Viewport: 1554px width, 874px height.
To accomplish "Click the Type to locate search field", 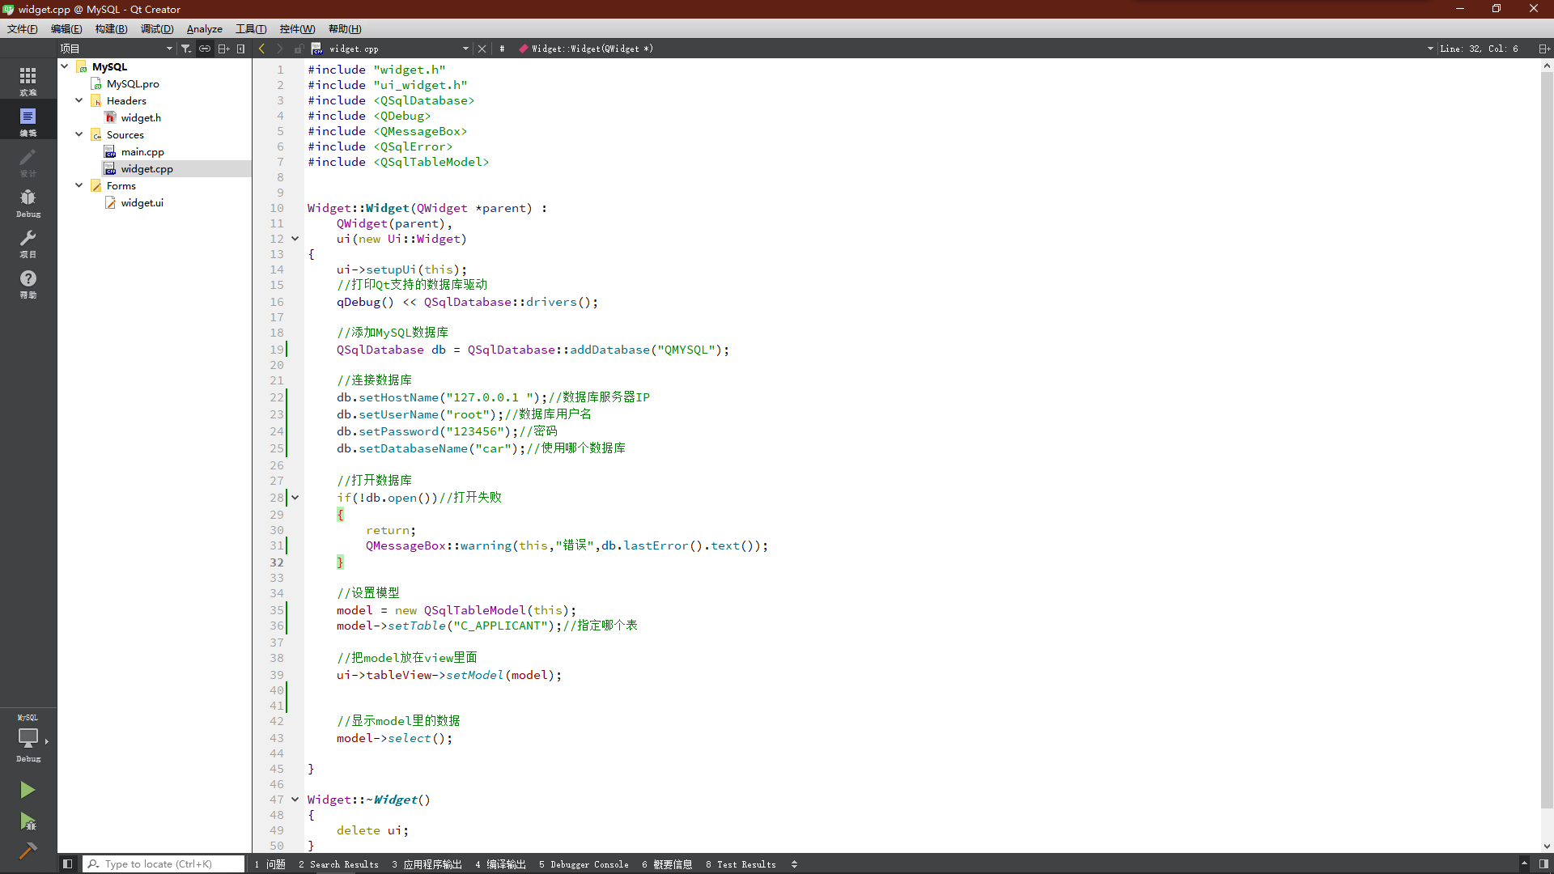I will point(163,864).
